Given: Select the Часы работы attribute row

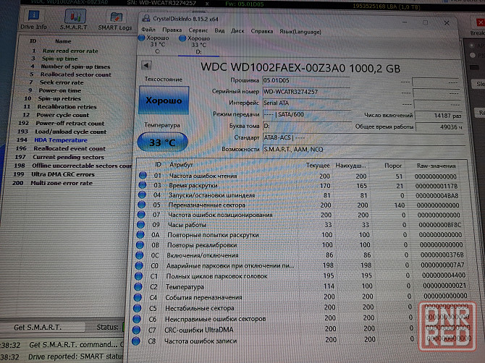Looking at the screenshot, I should click(302, 225).
